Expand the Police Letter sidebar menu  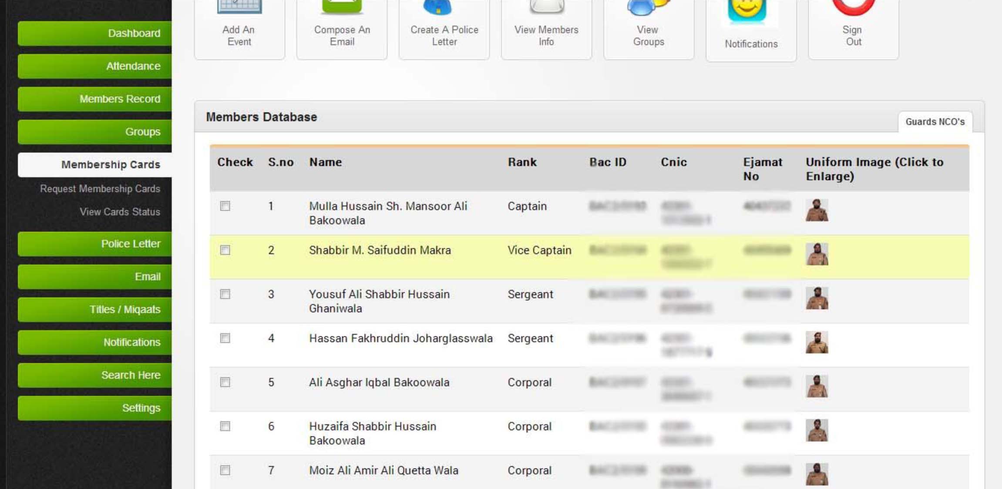(95, 244)
